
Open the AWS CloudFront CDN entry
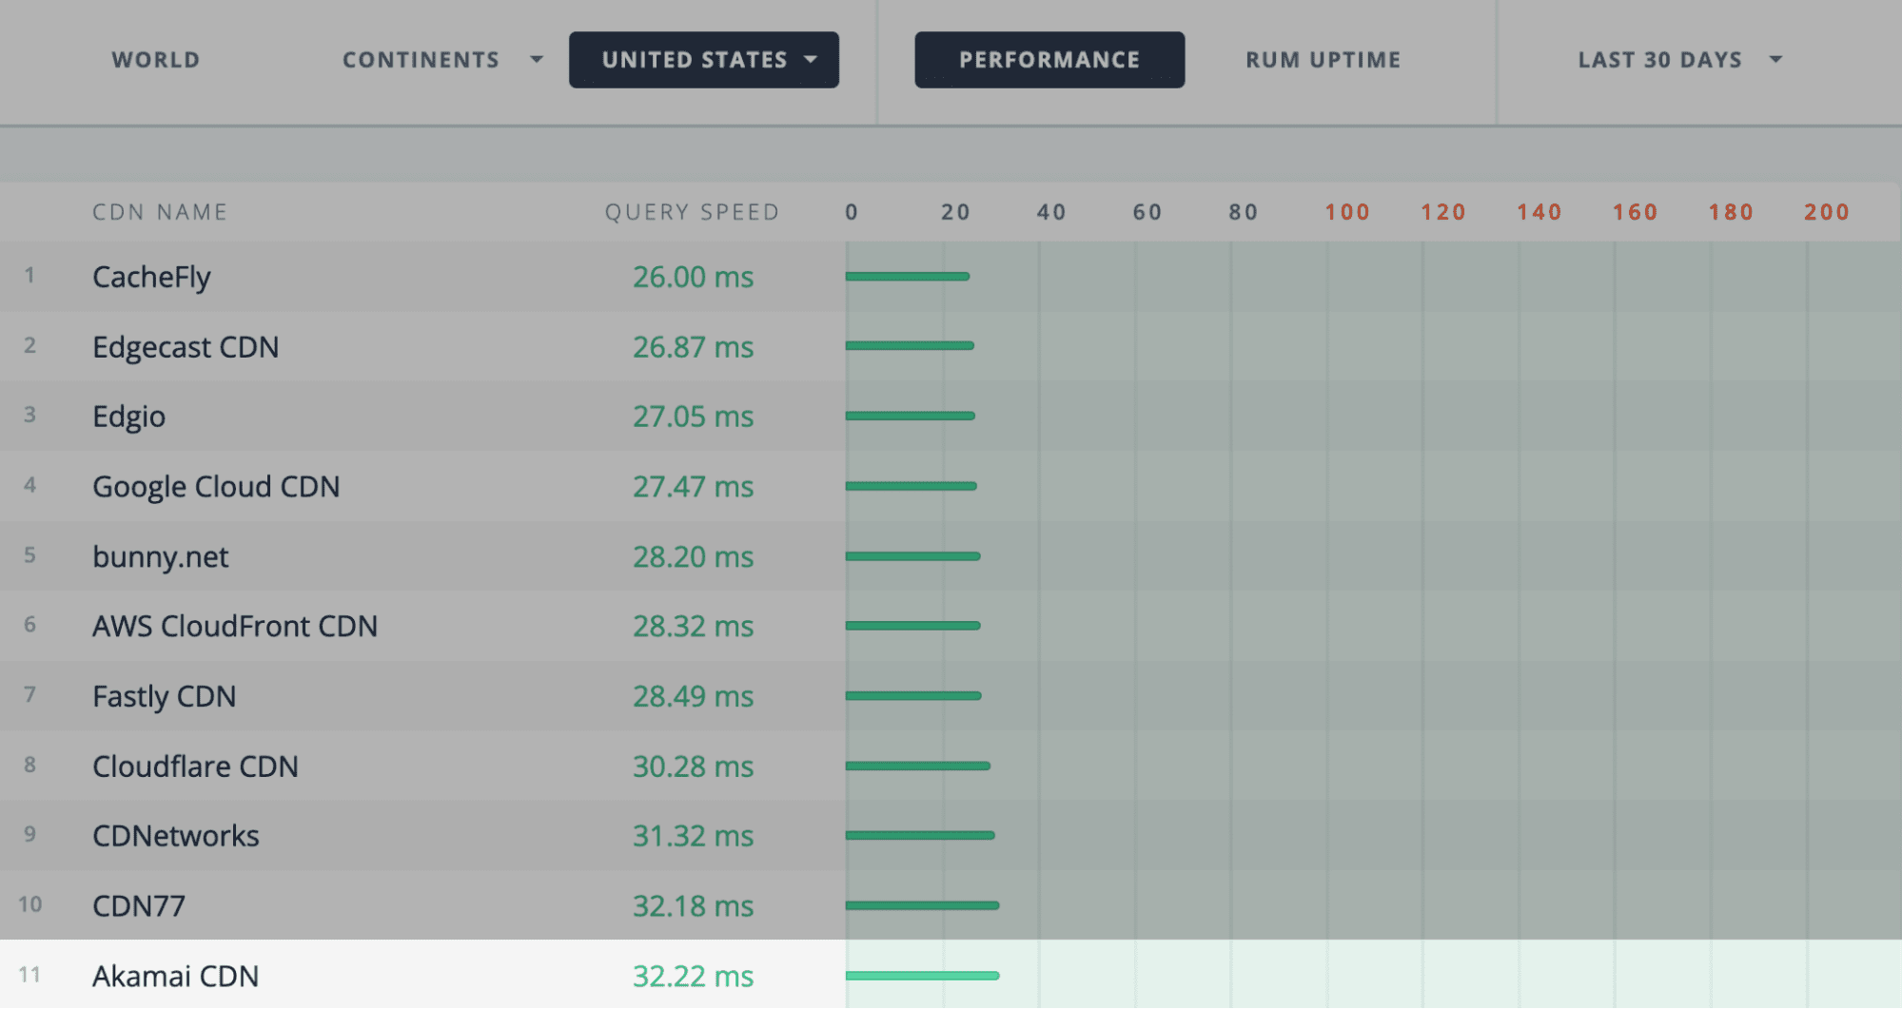point(235,627)
